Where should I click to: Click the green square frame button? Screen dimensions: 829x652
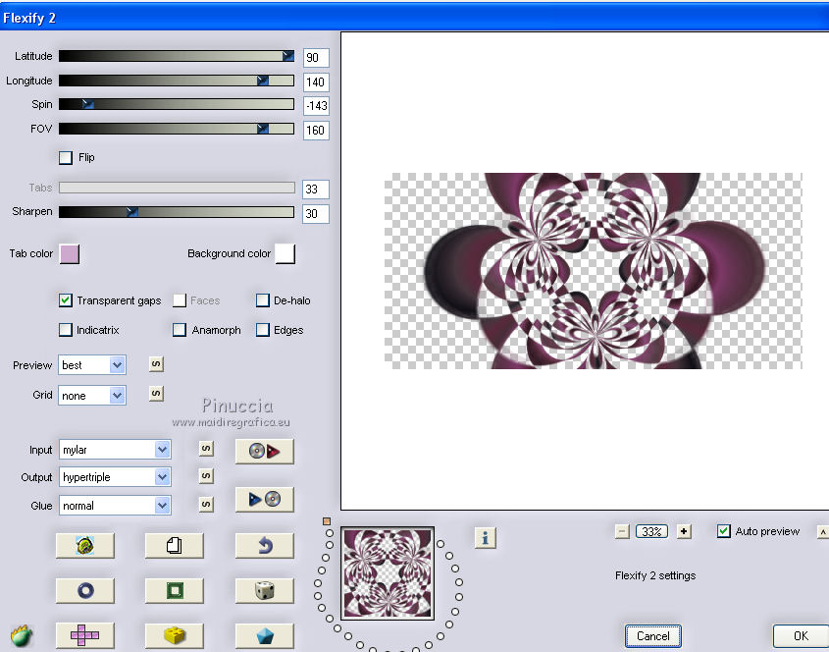175,590
